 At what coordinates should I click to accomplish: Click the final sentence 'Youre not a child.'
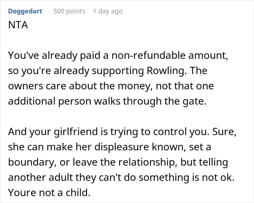(49, 193)
